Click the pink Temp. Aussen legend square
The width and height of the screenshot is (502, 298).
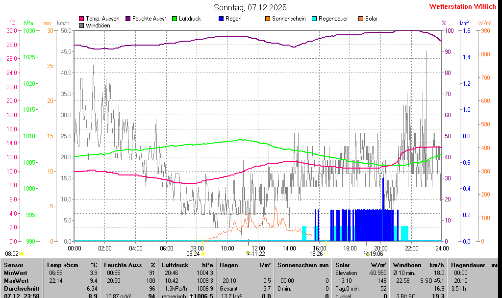(81, 19)
